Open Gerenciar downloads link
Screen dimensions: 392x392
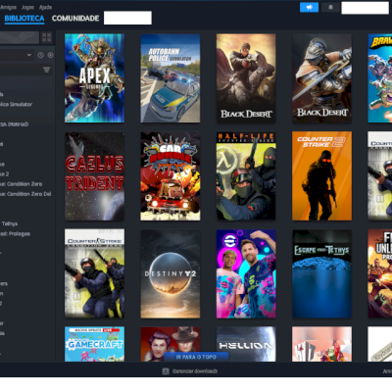[195, 371]
